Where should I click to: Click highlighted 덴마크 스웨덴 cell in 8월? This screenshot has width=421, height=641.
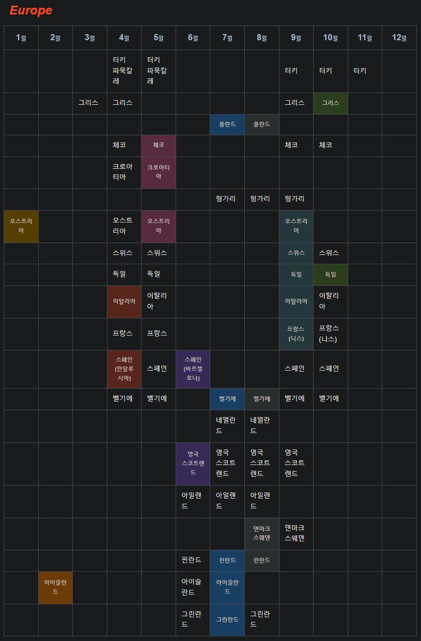262,534
